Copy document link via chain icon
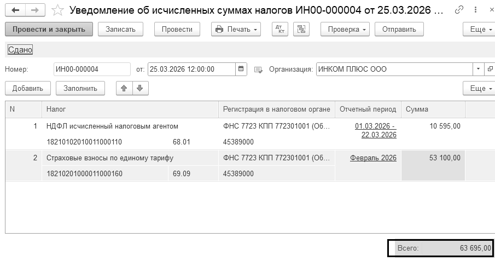The width and height of the screenshot is (495, 261). pos(459,10)
